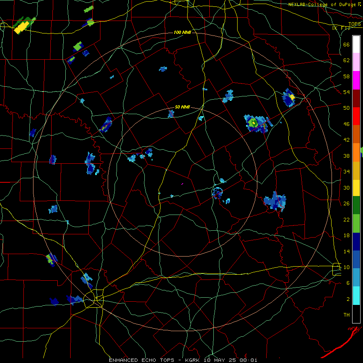
Task: Click the dark red legend swatch
Action: click(x=356, y=98)
